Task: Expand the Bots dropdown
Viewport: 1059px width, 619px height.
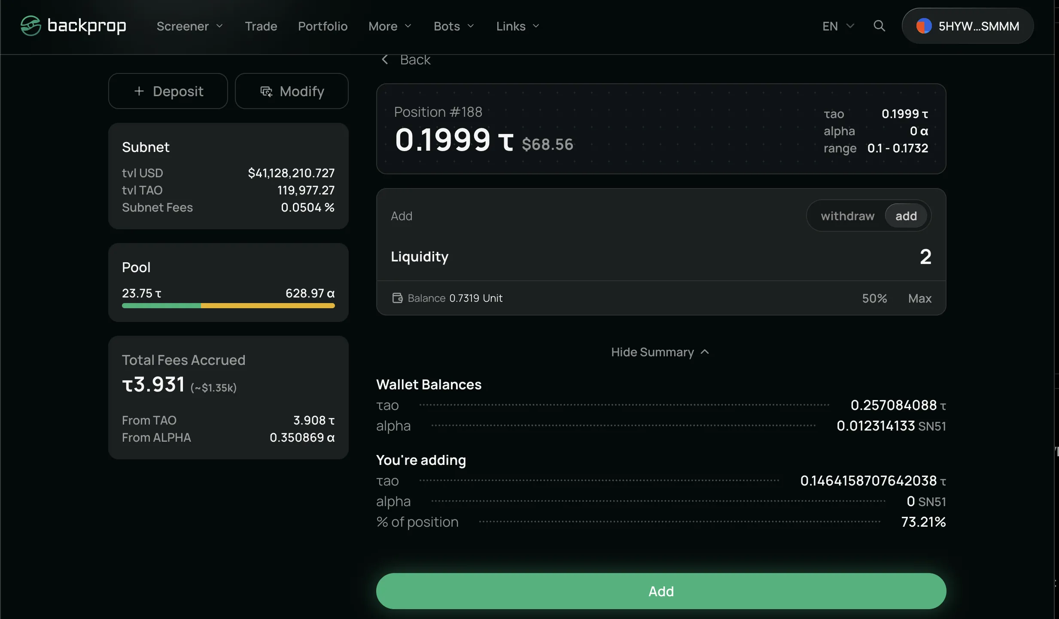Action: click(454, 26)
